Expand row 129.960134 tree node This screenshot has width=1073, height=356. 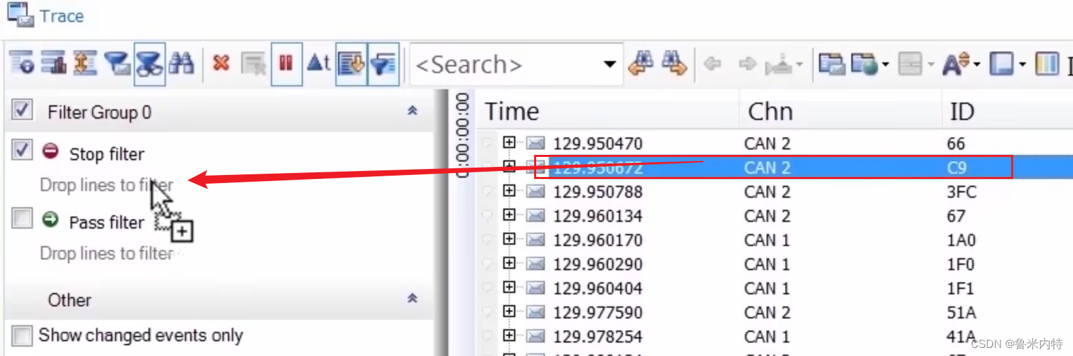509,215
